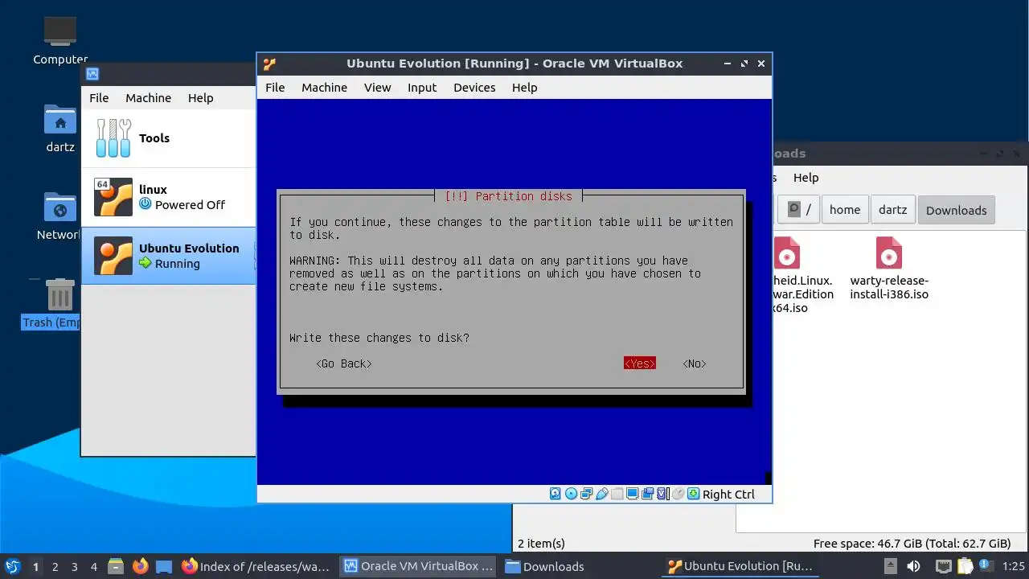Switch to workspace 3
This screenshot has height=579, width=1029.
74,566
